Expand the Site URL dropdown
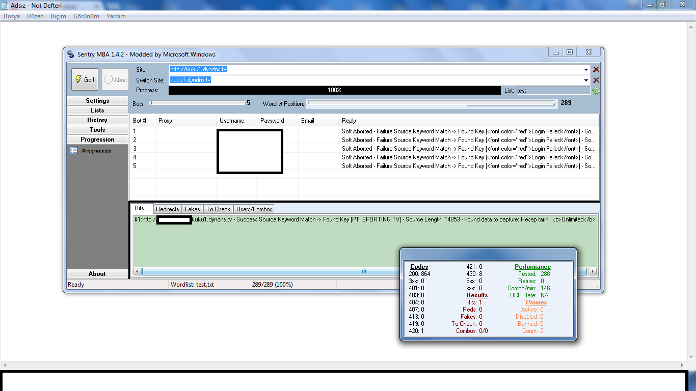Screen dimensions: 696x391 586,70
